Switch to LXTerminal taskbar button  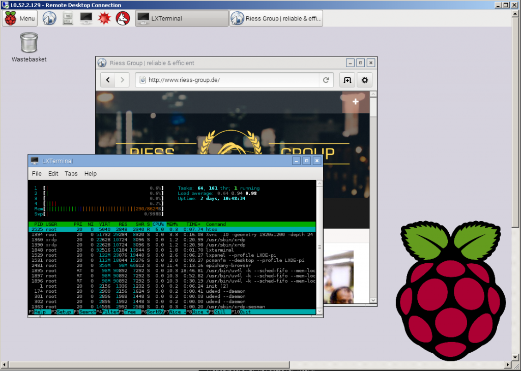(x=182, y=18)
